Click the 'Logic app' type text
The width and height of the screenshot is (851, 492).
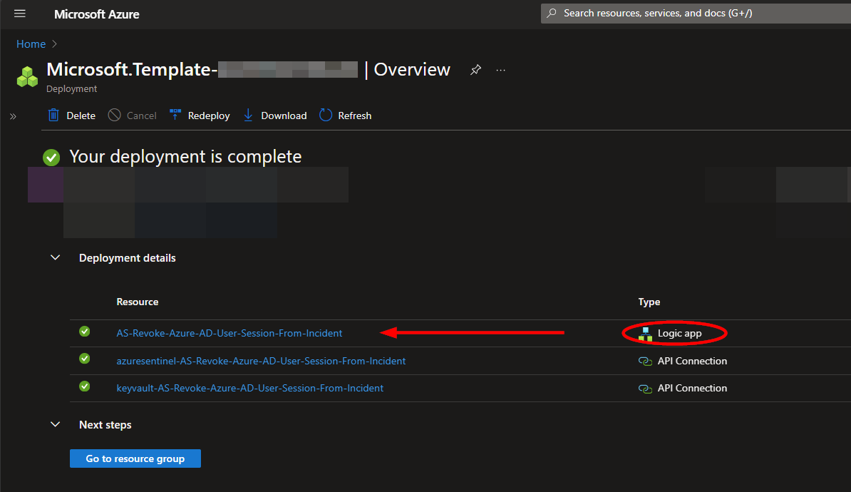pyautogui.click(x=679, y=334)
